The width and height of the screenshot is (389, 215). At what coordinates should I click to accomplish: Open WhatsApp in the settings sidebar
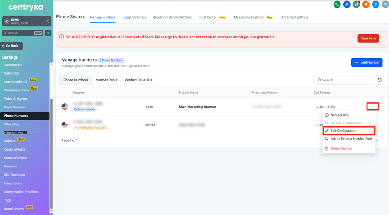click(x=11, y=124)
